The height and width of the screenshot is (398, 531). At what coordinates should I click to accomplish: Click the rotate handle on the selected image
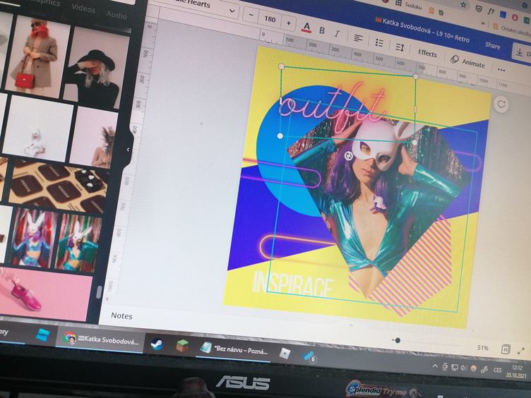tap(349, 156)
